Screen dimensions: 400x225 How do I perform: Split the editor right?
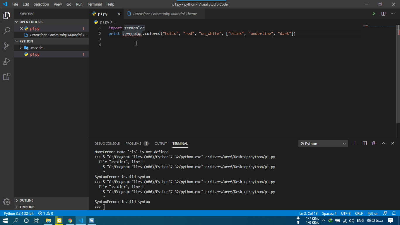[x=383, y=14]
